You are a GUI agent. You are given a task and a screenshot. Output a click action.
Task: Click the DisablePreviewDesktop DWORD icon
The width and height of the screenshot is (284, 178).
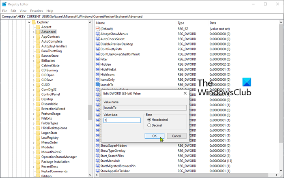pos(98,44)
